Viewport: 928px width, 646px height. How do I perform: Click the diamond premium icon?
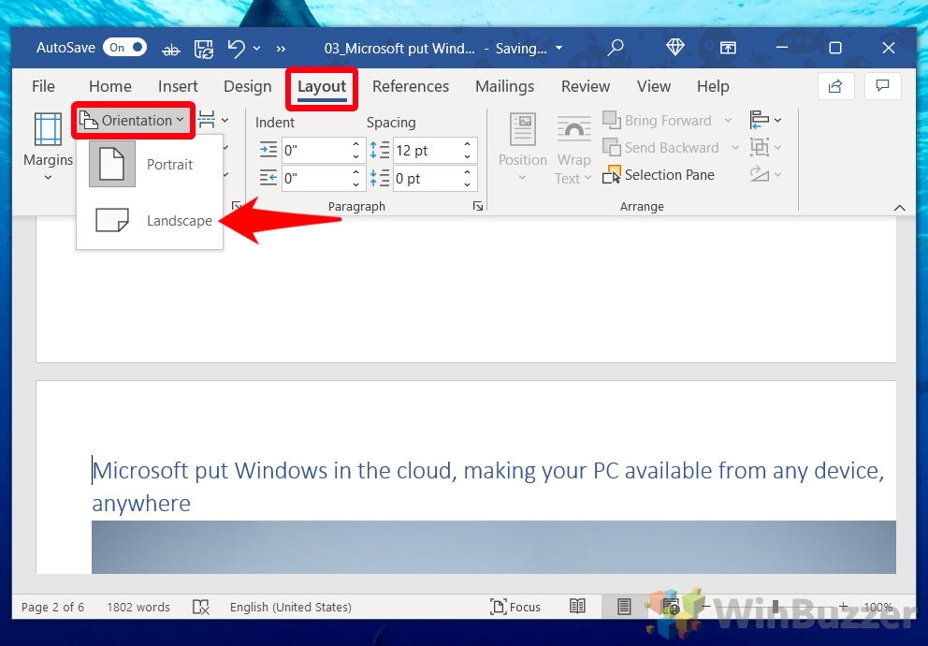674,47
